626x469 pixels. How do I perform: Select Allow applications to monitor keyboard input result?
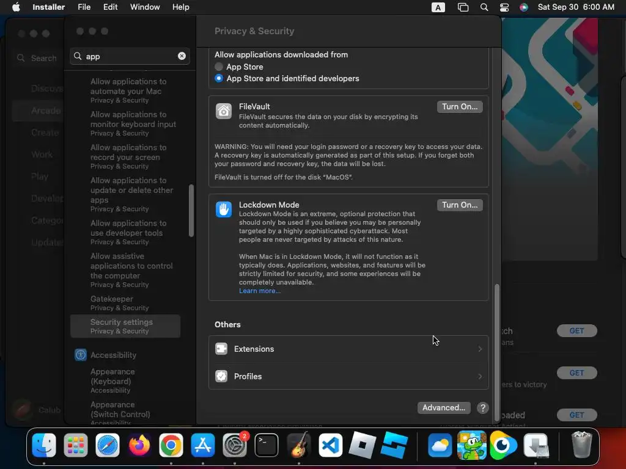[x=126, y=123]
